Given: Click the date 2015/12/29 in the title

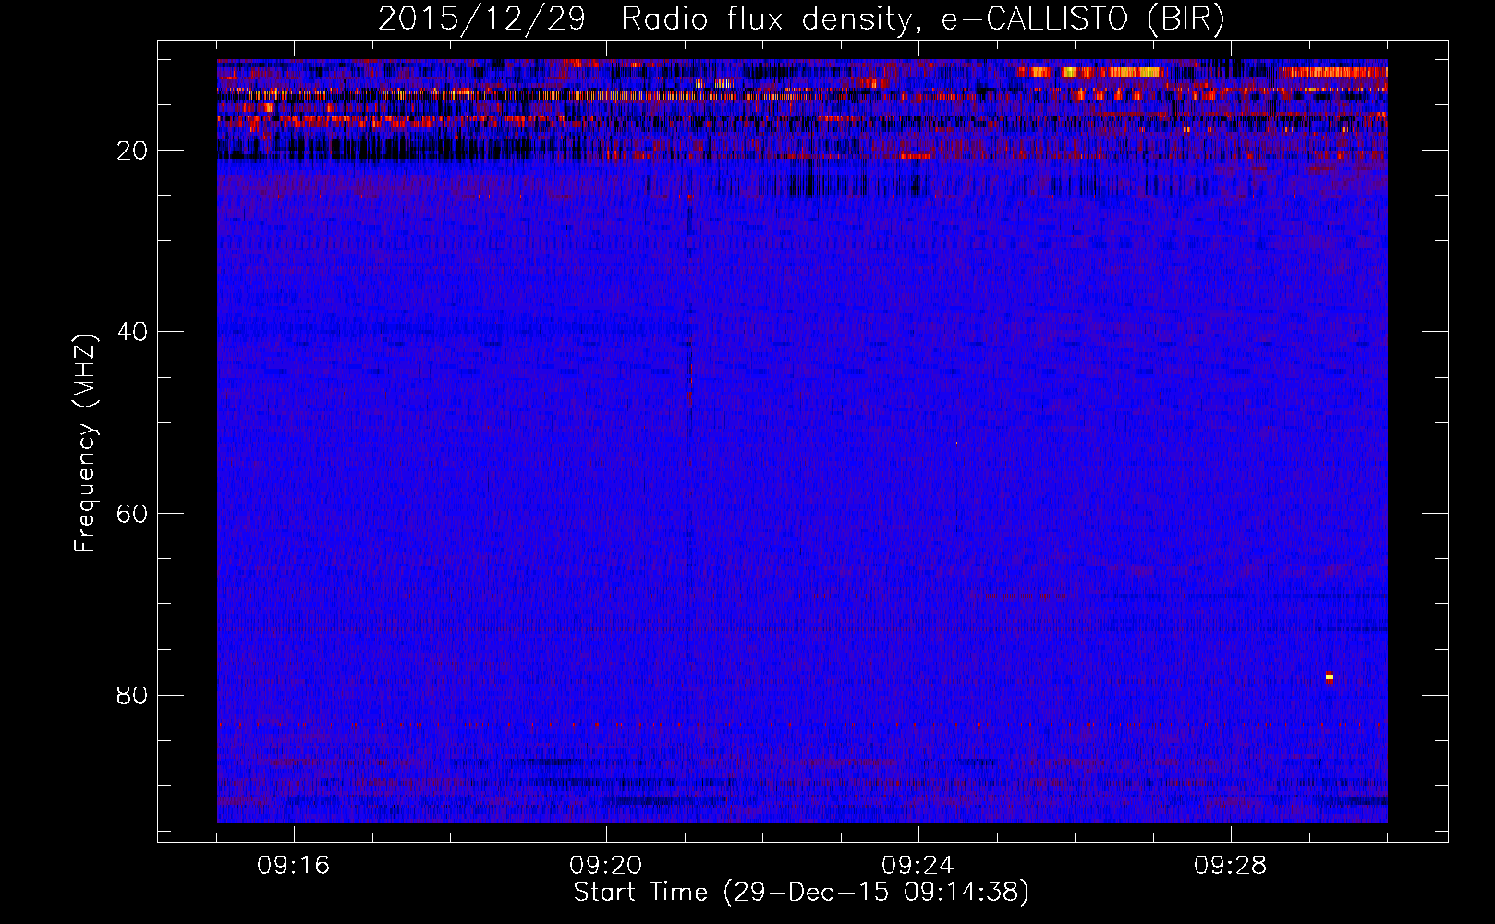Looking at the screenshot, I should [x=481, y=19].
